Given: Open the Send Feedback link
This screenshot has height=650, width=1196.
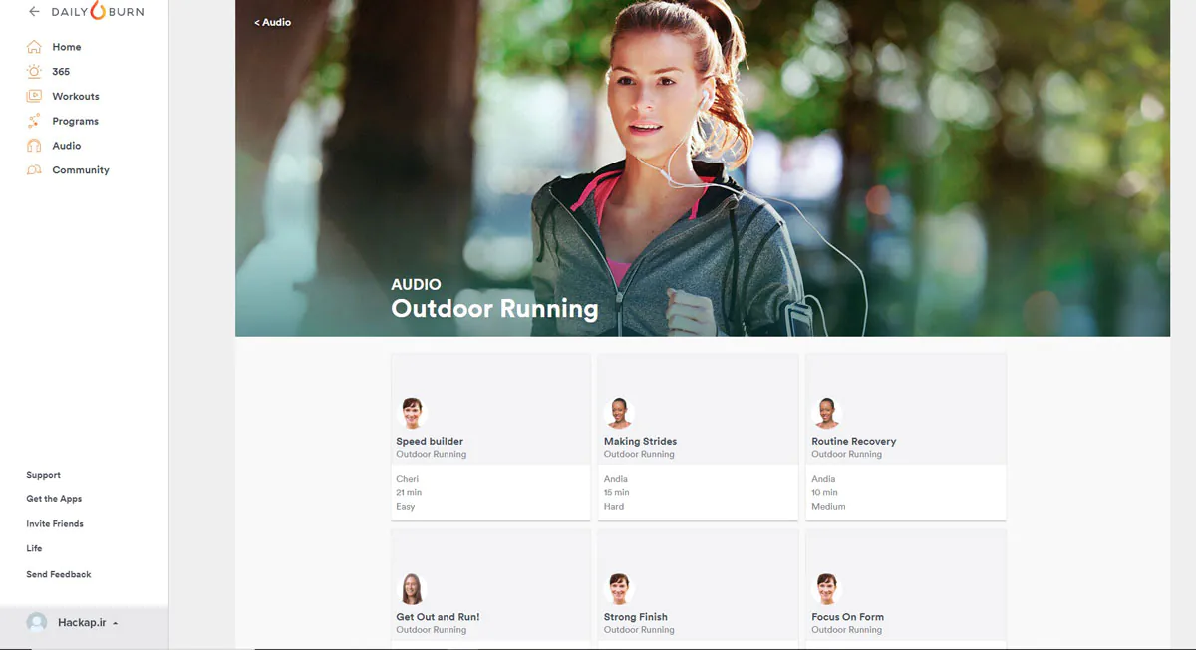Looking at the screenshot, I should (59, 574).
